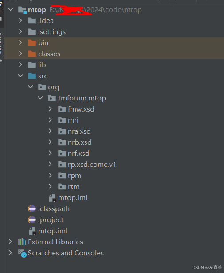Click the mtop project module icon
Screen dimensions: 224x273
(22, 10)
